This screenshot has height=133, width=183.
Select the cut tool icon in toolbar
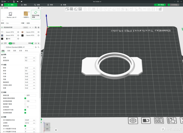coord(118,9)
